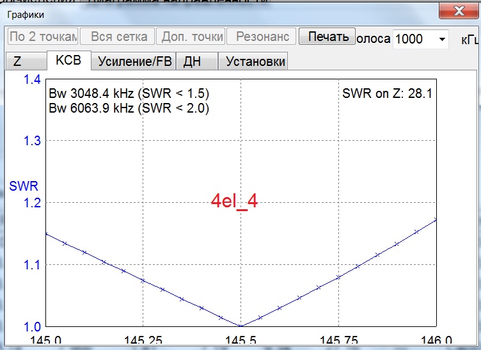The width and height of the screenshot is (481, 350).
Task: Click the SWR curve minimum at 145.5
Action: click(240, 326)
